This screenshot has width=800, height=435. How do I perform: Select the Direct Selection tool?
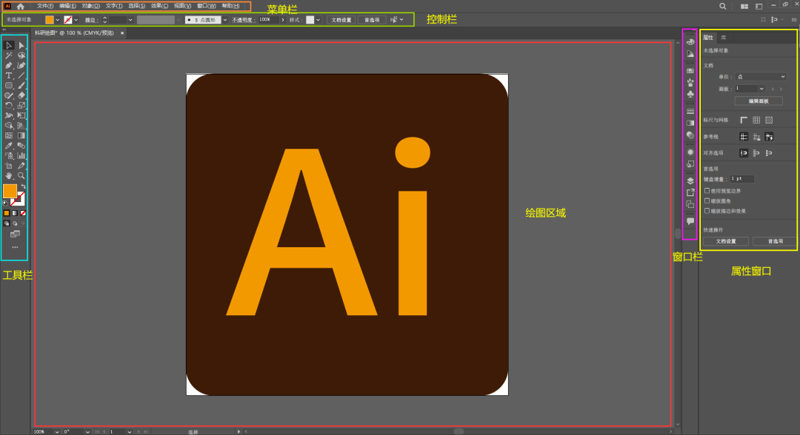[x=21, y=45]
